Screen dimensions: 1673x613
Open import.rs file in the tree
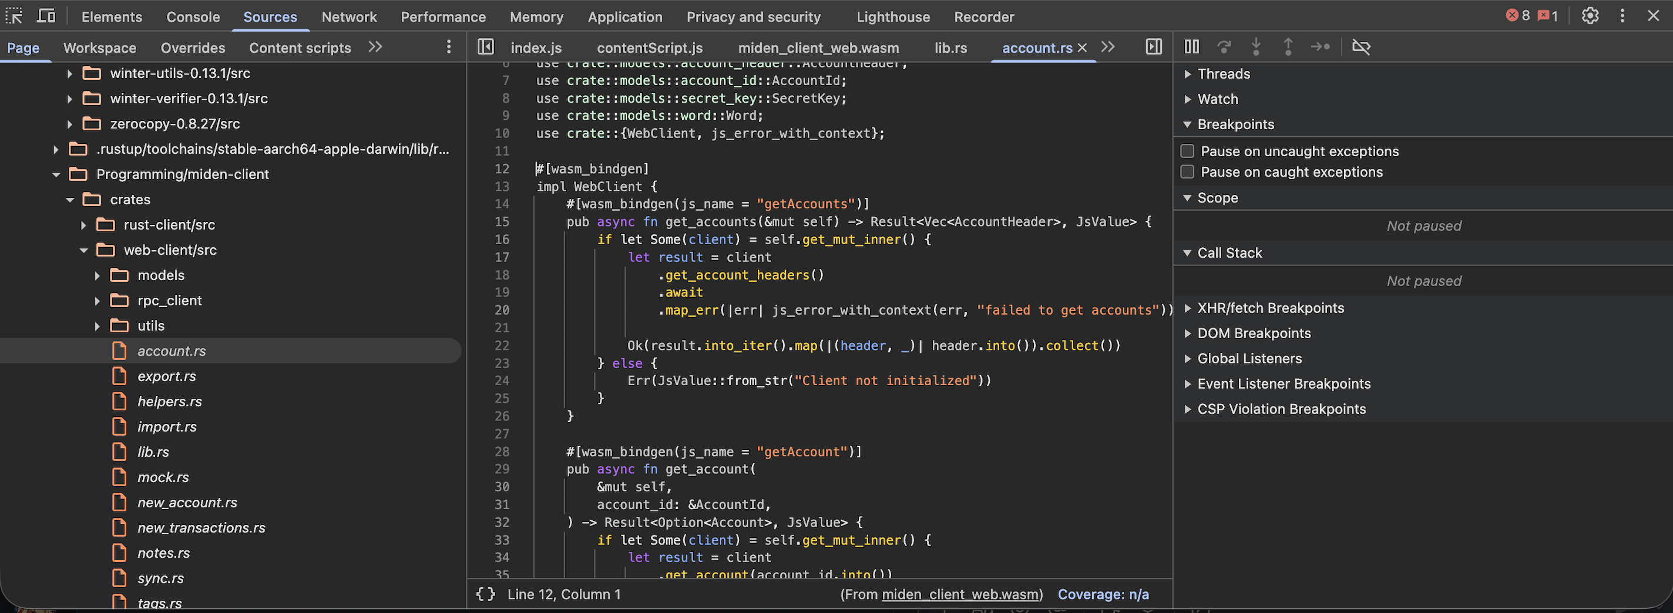pyautogui.click(x=167, y=427)
